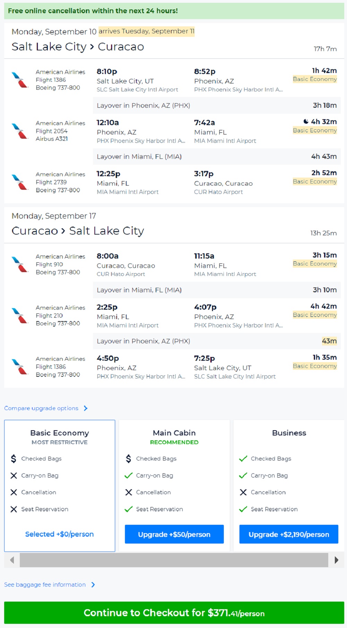Click Upgrade +$50/person button
347x628 pixels.
coord(174,535)
